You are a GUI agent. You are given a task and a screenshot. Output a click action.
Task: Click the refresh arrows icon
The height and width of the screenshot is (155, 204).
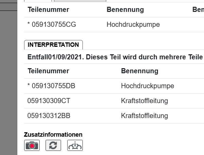pyautogui.click(x=53, y=145)
